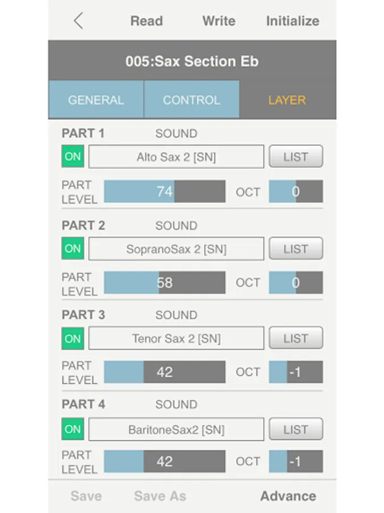
Task: Open the Advance settings
Action: tap(288, 496)
